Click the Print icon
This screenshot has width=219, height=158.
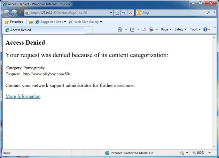click(x=151, y=29)
